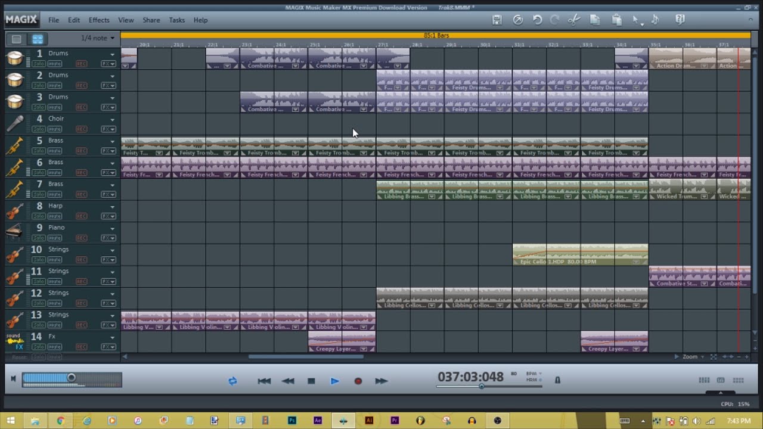The height and width of the screenshot is (429, 763).
Task: Open the Help menu
Action: [x=201, y=20]
